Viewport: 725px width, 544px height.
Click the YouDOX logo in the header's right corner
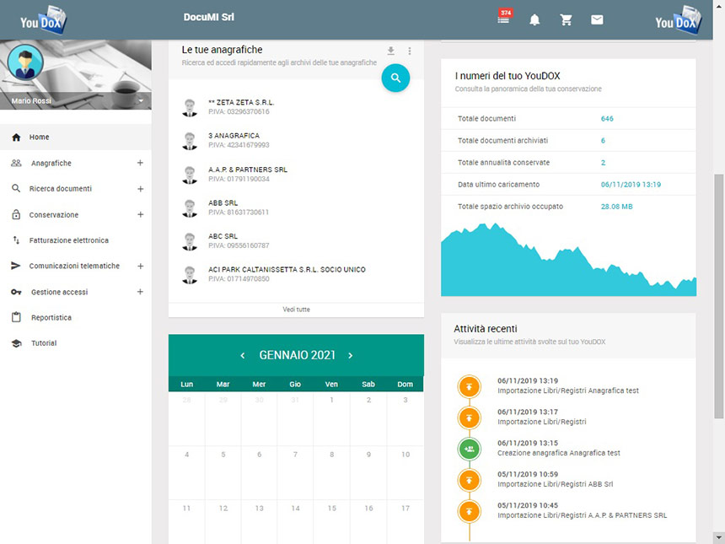[x=679, y=20]
